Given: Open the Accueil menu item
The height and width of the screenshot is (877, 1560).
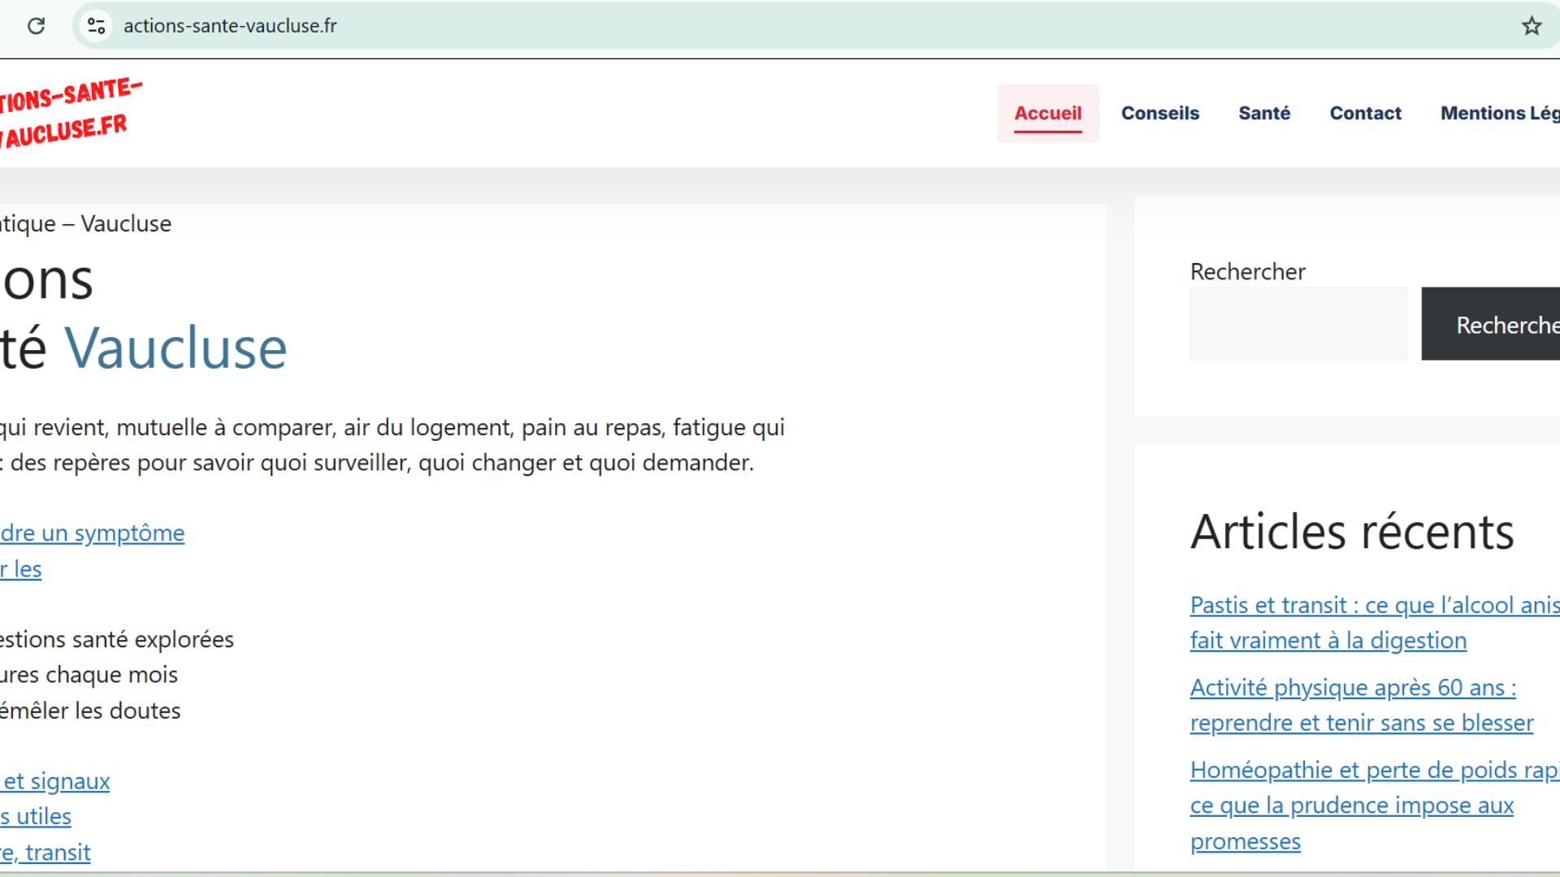Looking at the screenshot, I should tap(1047, 113).
